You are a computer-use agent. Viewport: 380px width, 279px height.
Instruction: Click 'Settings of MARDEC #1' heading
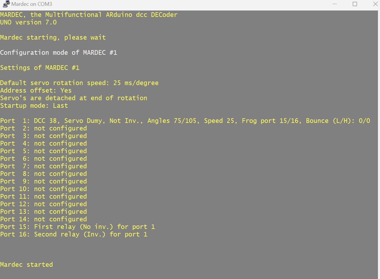(x=40, y=68)
